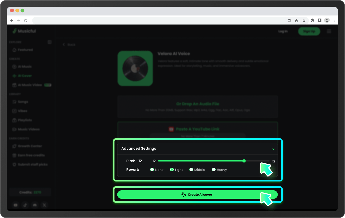Viewport: 345px width, 218px height.
Task: Open the browser profile avatar
Action: pyautogui.click(x=327, y=20)
